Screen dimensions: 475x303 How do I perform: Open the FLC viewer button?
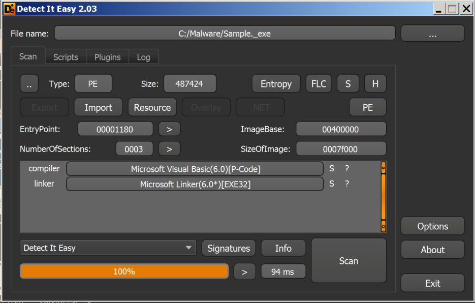click(319, 84)
